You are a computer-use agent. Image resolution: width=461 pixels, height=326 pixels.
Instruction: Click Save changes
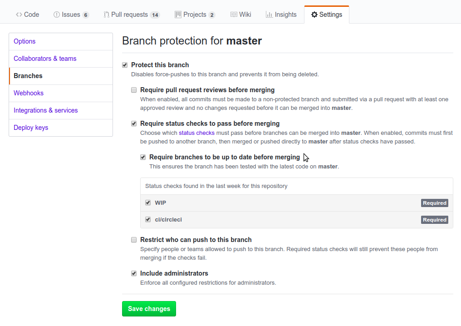tap(149, 309)
